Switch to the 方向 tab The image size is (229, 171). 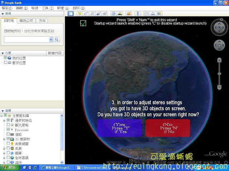click(x=42, y=21)
